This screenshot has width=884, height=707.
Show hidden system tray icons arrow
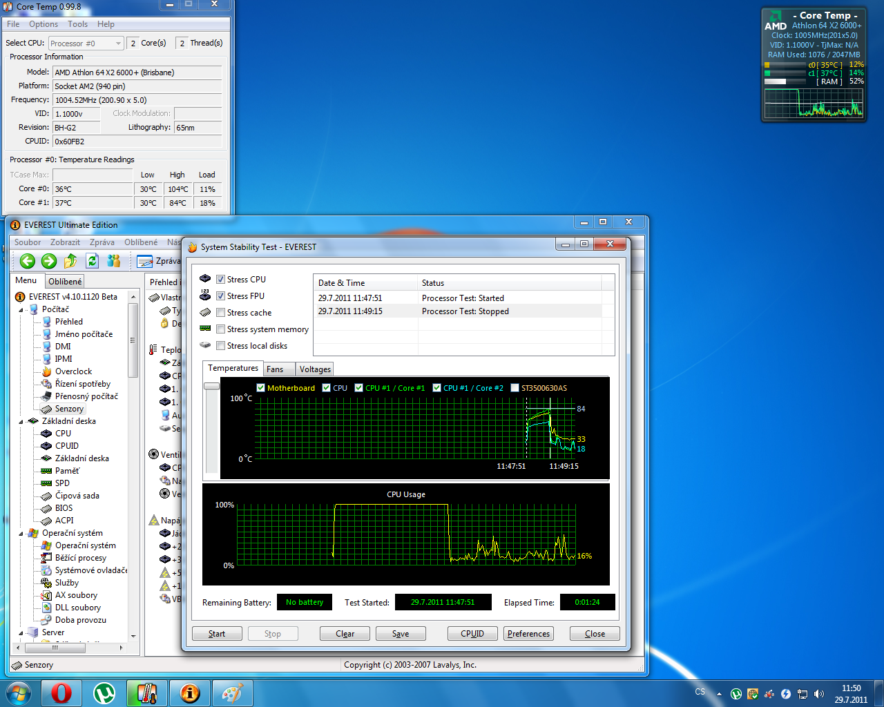click(x=719, y=694)
